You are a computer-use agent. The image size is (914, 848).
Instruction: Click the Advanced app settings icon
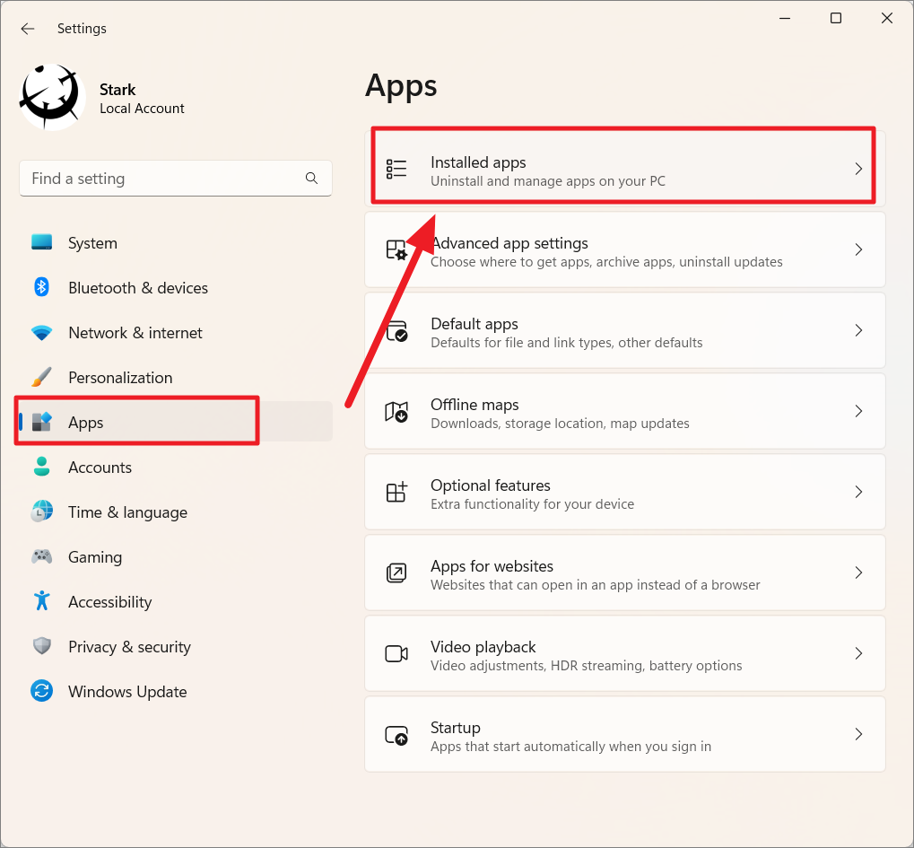click(396, 249)
